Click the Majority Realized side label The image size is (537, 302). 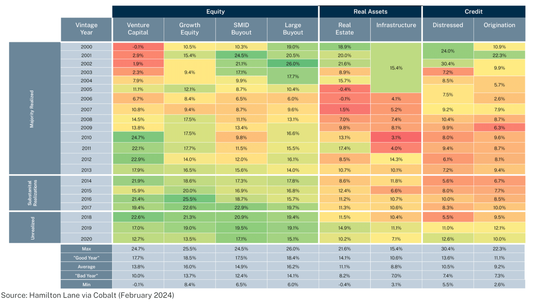click(32, 109)
